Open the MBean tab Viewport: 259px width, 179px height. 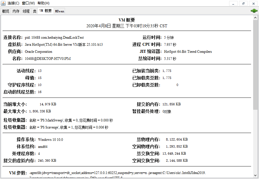59,11
